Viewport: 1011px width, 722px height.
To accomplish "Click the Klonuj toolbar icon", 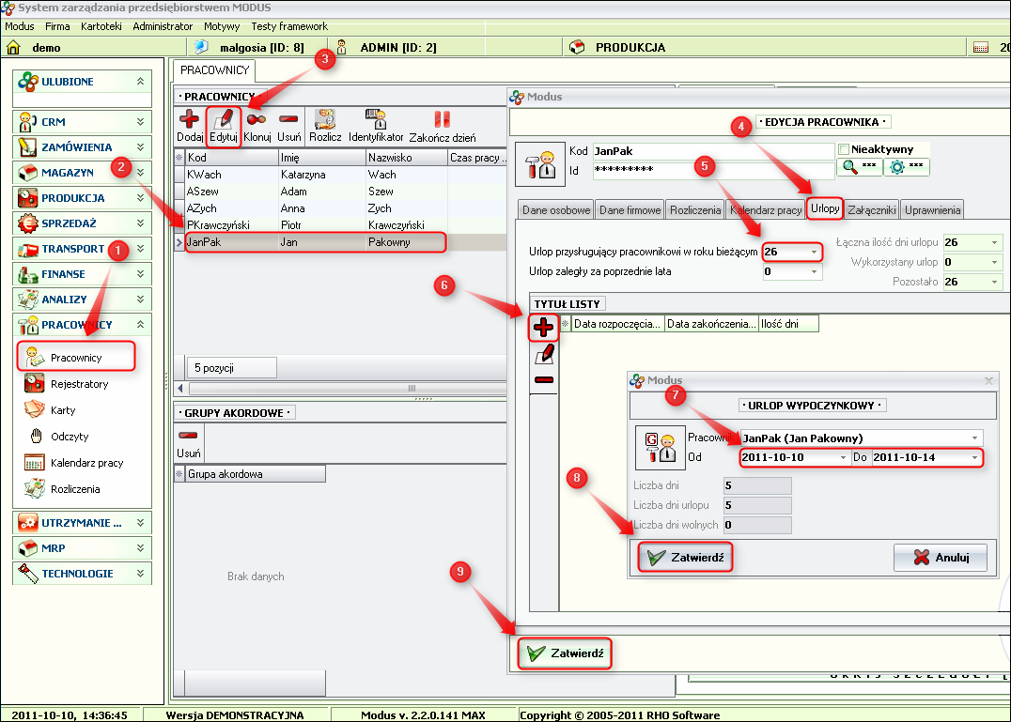I will [257, 120].
